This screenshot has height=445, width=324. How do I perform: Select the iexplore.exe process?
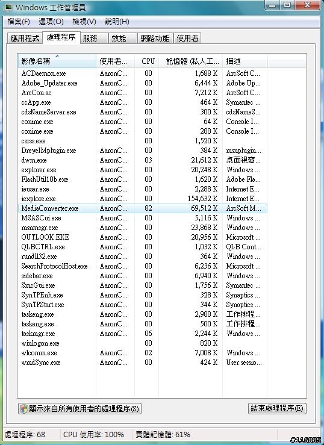click(142, 199)
